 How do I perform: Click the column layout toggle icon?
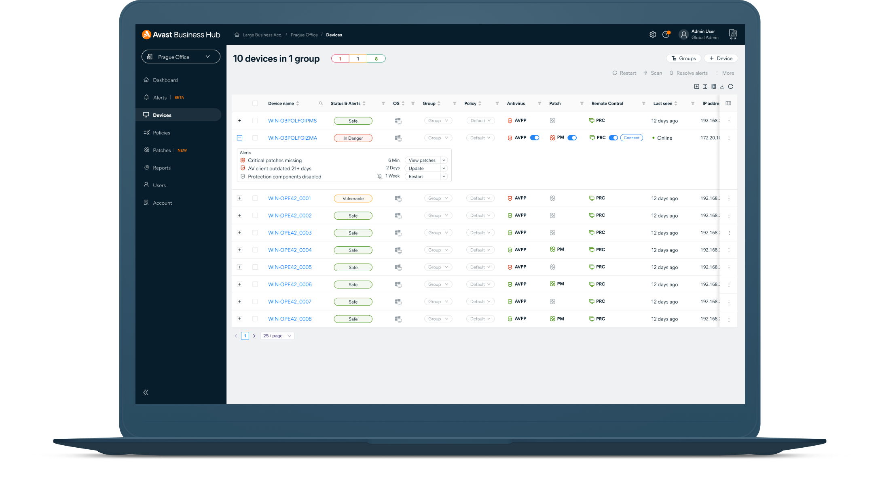(x=714, y=86)
